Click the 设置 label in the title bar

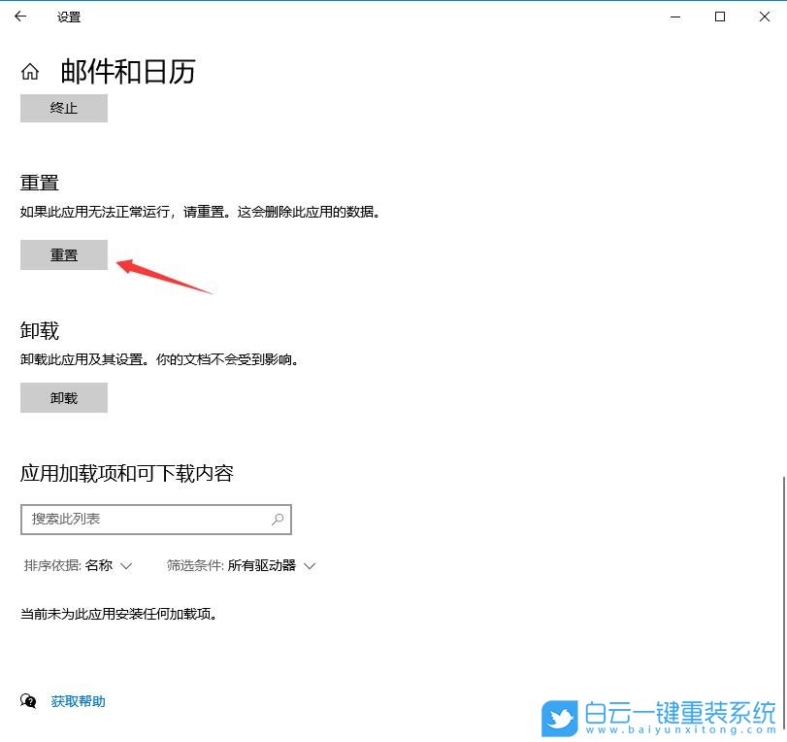click(68, 17)
